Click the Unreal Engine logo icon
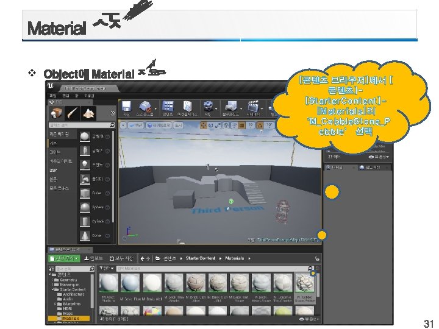 (51, 85)
